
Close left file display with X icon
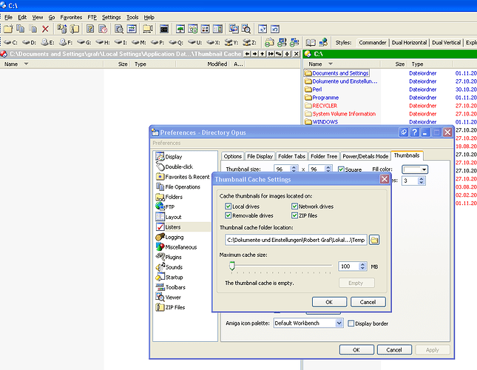pos(297,54)
